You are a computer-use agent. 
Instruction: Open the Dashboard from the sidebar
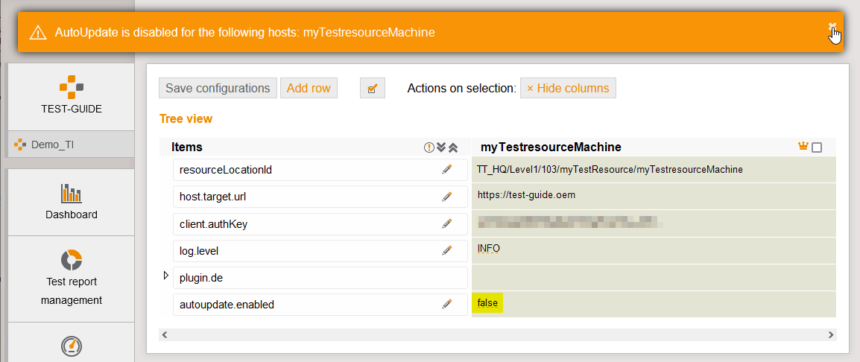72,202
